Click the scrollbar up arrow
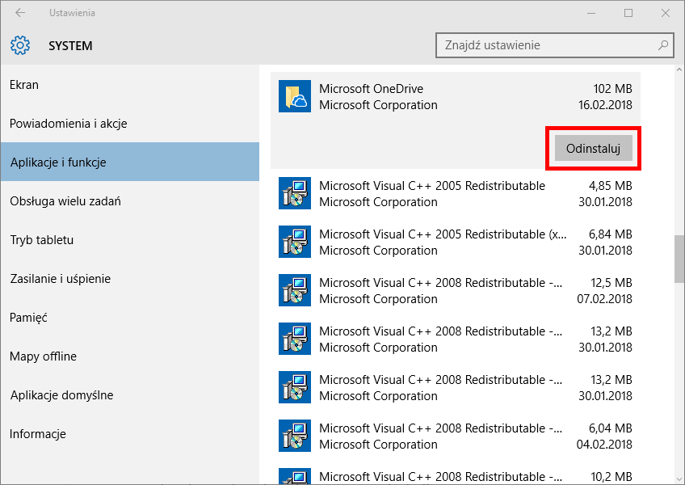 [679, 70]
